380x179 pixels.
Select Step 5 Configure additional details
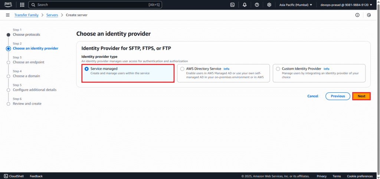click(35, 89)
